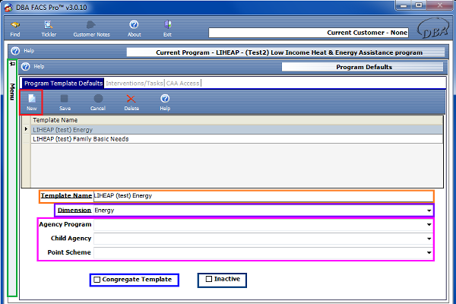Select LIHEAP (test) Energy row
This screenshot has width=456, height=304.
pos(237,130)
